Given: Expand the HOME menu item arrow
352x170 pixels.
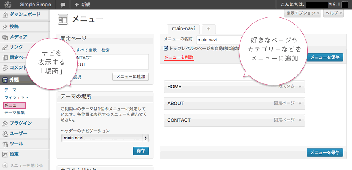Looking at the screenshot, I should pos(300,87).
